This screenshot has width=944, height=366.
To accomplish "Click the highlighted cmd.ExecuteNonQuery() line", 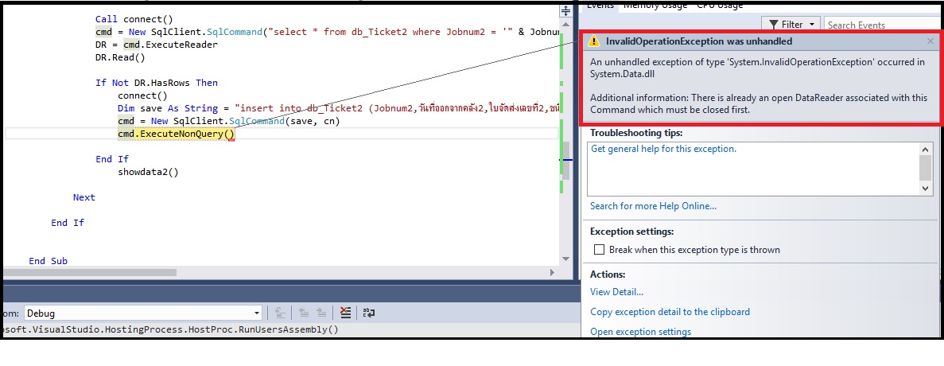I will 176,134.
